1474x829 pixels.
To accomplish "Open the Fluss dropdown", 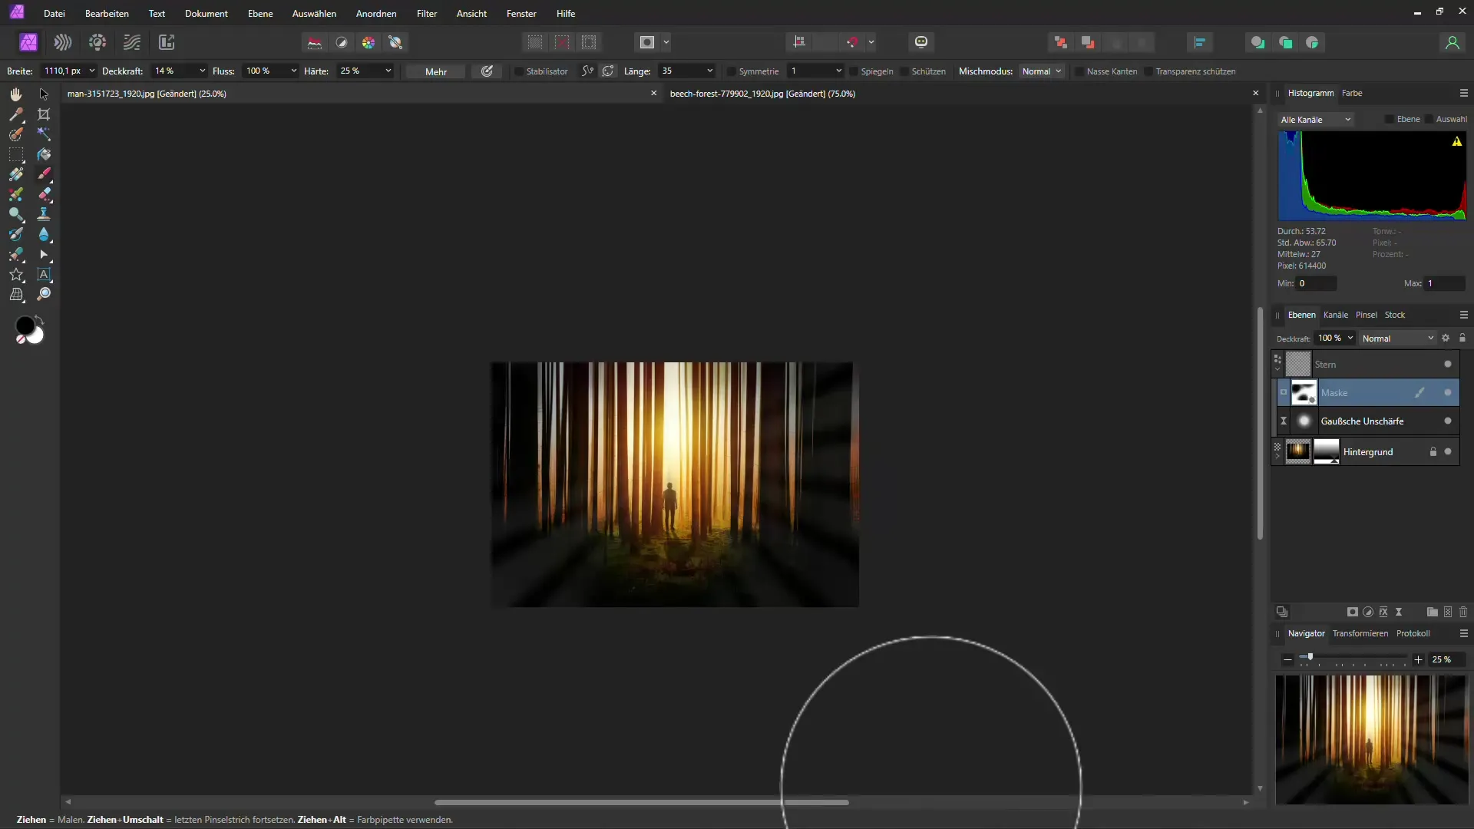I will 293,71.
